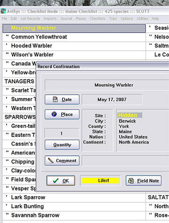Open the Journal menu
169x223 pixels.
66,18
